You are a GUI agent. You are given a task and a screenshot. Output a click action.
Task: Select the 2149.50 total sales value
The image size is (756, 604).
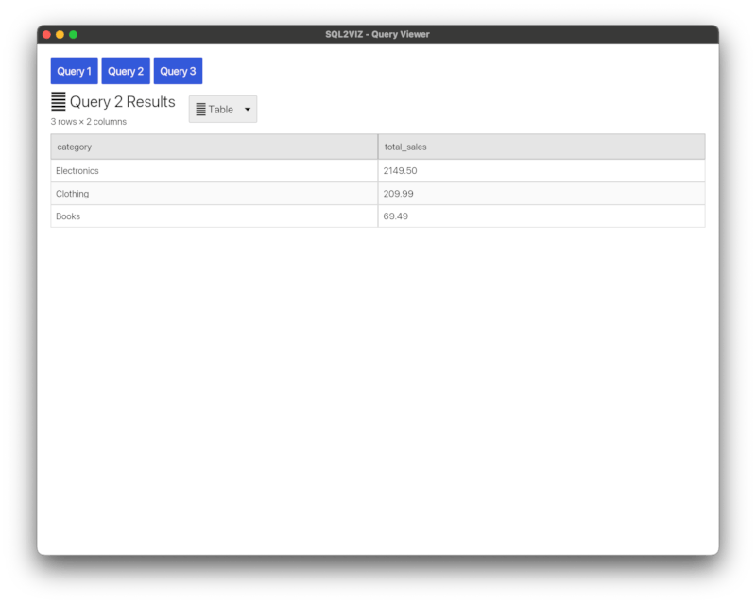(x=541, y=171)
